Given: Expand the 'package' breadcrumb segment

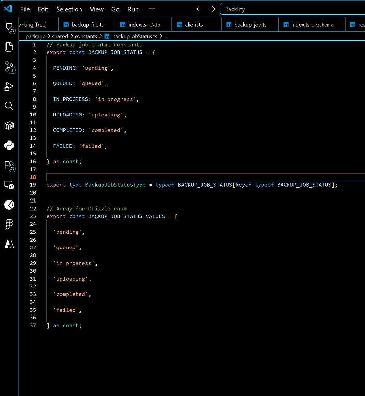Looking at the screenshot, I should (x=36, y=36).
